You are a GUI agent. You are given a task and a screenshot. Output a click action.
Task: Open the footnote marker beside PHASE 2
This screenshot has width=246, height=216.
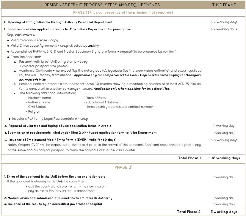pyautogui.click(x=131, y=166)
